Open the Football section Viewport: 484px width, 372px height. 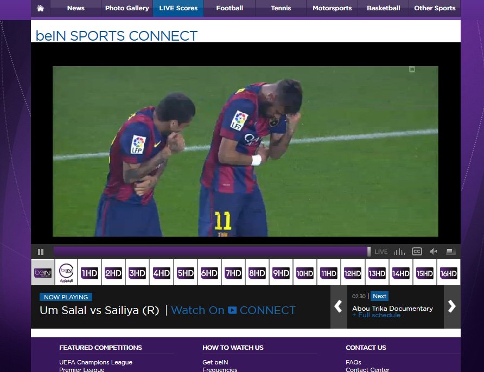coord(230,8)
